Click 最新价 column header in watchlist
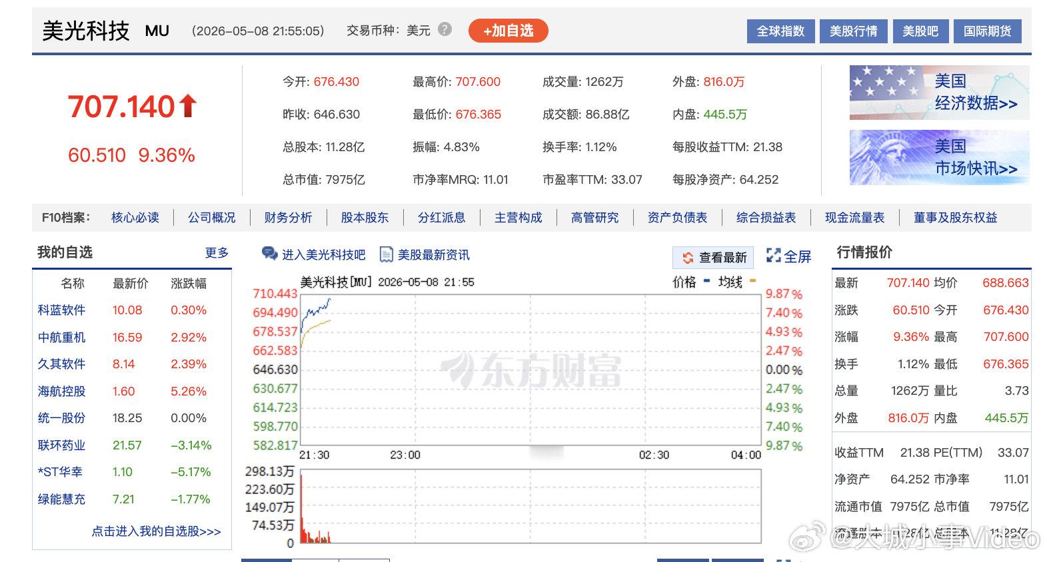Viewport: 1049px width, 562px height. [x=131, y=284]
